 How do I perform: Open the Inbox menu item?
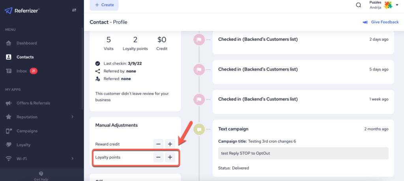(x=22, y=71)
